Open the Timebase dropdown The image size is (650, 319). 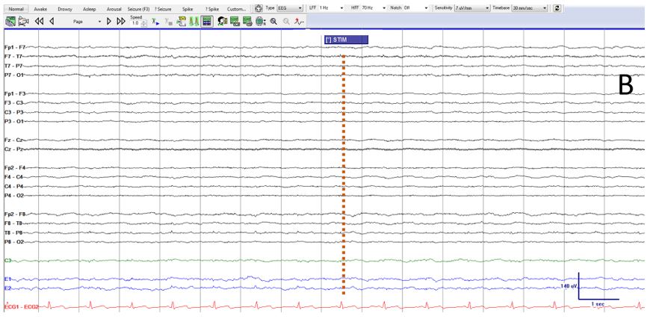coord(530,8)
